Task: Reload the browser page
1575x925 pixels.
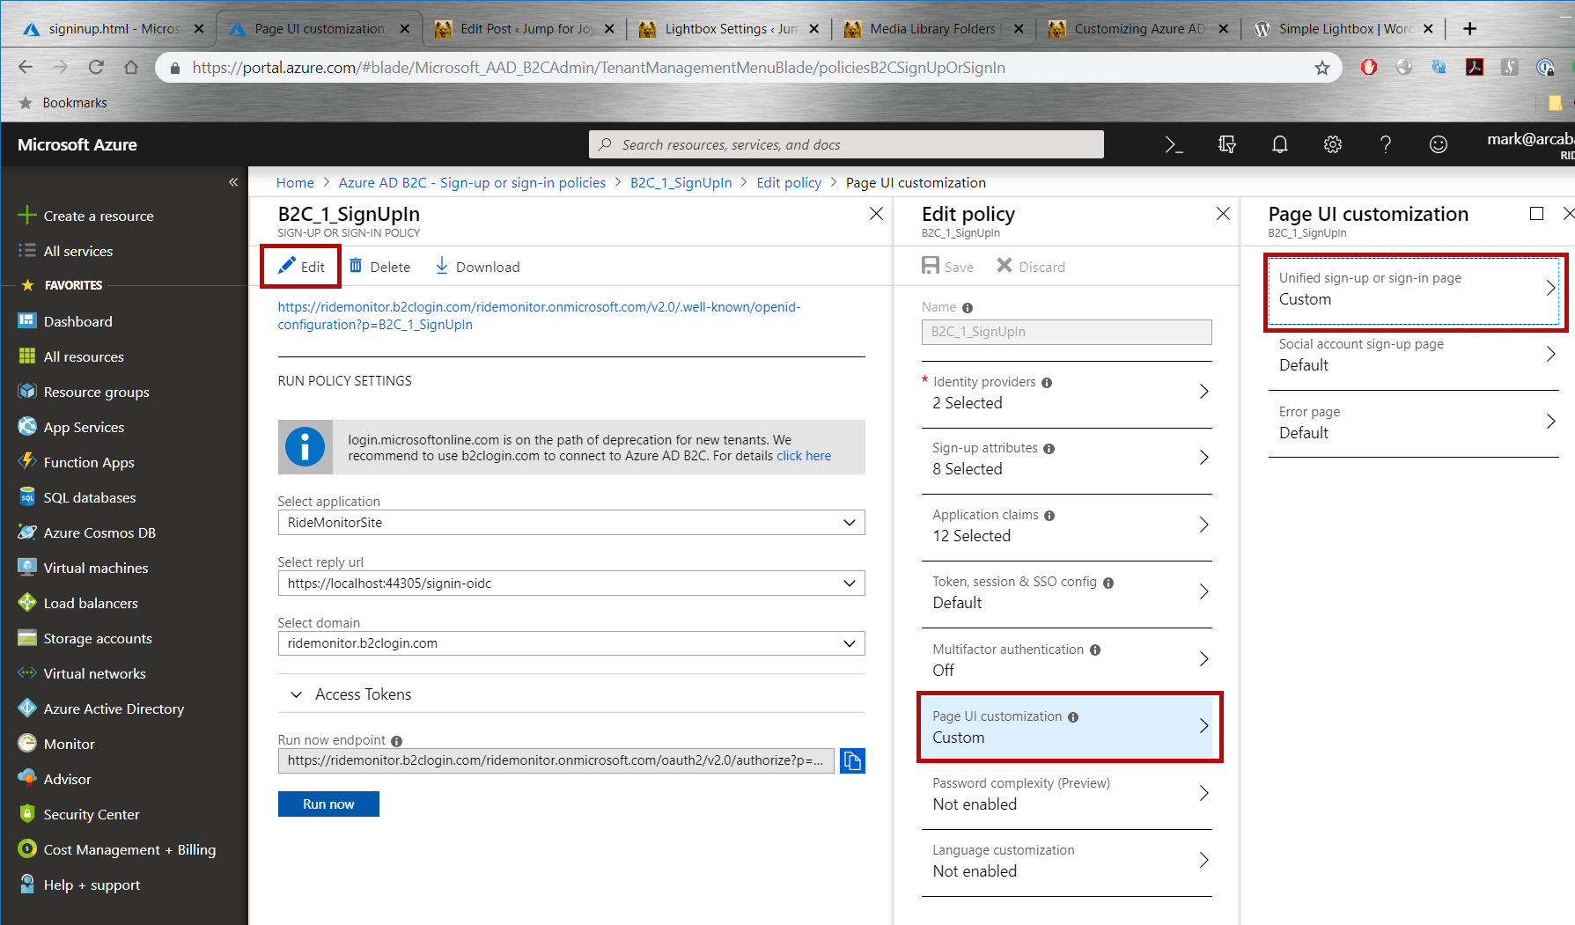Action: 96,68
